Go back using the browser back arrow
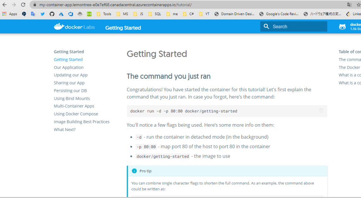This screenshot has width=361, height=198. pos(4,5)
